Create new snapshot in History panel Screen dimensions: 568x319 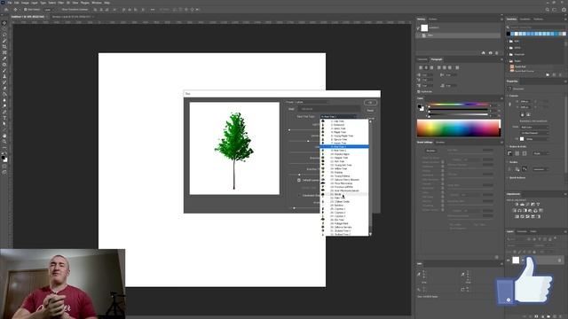click(490, 53)
